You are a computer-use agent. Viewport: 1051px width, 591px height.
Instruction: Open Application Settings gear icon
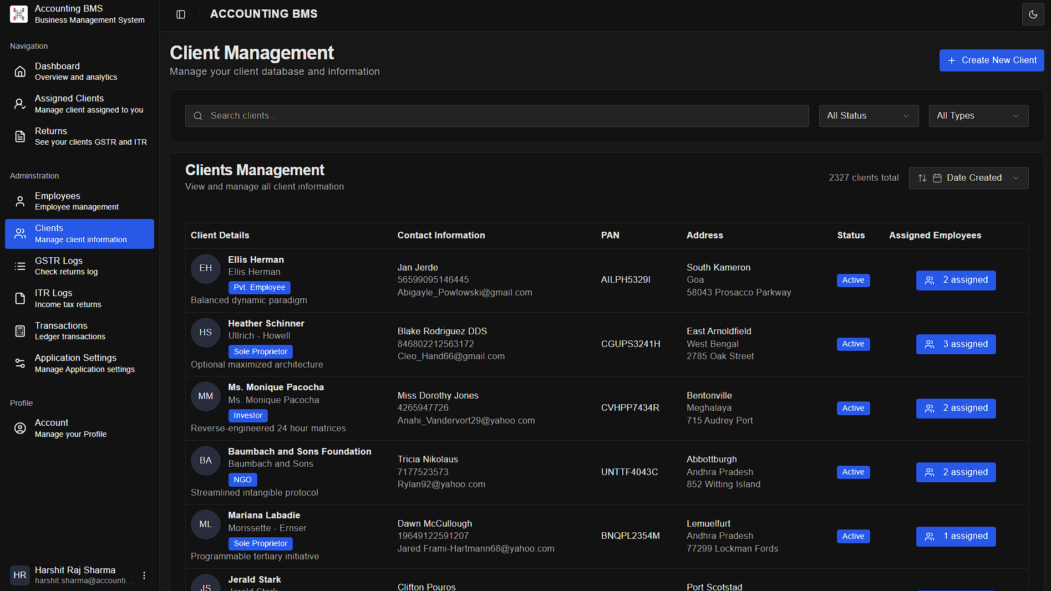[x=20, y=363]
